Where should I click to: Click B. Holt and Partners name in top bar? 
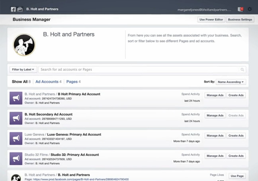42,9
